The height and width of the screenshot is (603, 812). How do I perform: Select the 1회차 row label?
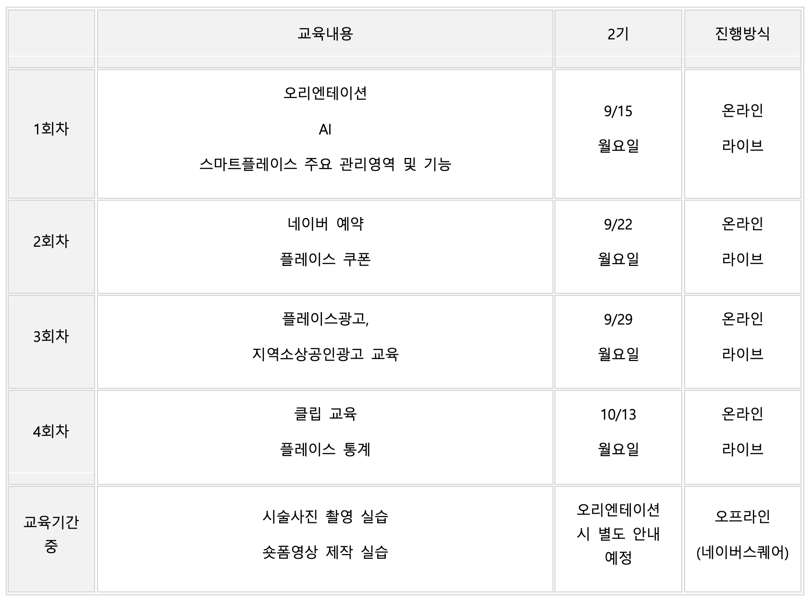[51, 129]
